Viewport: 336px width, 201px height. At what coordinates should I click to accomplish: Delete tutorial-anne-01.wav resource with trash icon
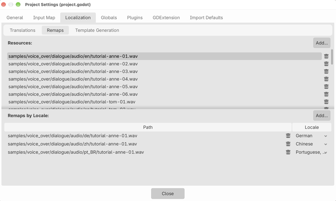coord(326,56)
